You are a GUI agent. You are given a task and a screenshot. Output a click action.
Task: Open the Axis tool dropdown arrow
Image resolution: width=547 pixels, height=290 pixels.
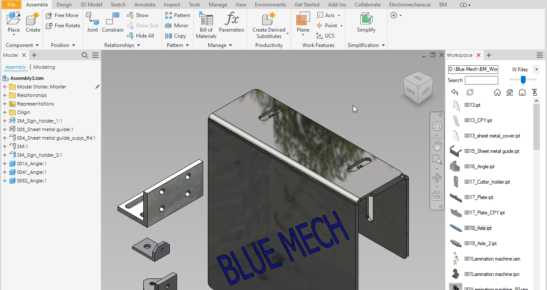(x=339, y=15)
